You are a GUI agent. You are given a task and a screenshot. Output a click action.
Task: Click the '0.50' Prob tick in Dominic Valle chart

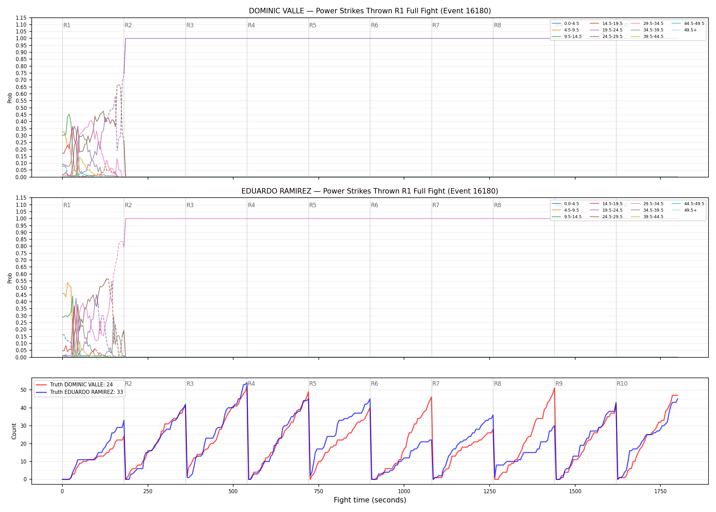pyautogui.click(x=21, y=108)
